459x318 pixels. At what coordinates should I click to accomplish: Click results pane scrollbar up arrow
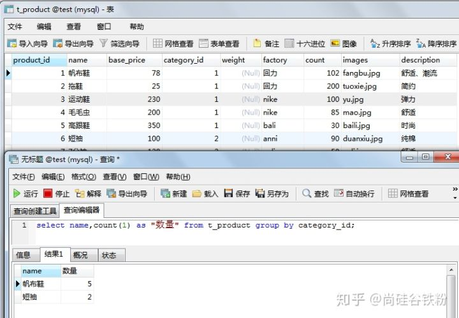(451, 270)
